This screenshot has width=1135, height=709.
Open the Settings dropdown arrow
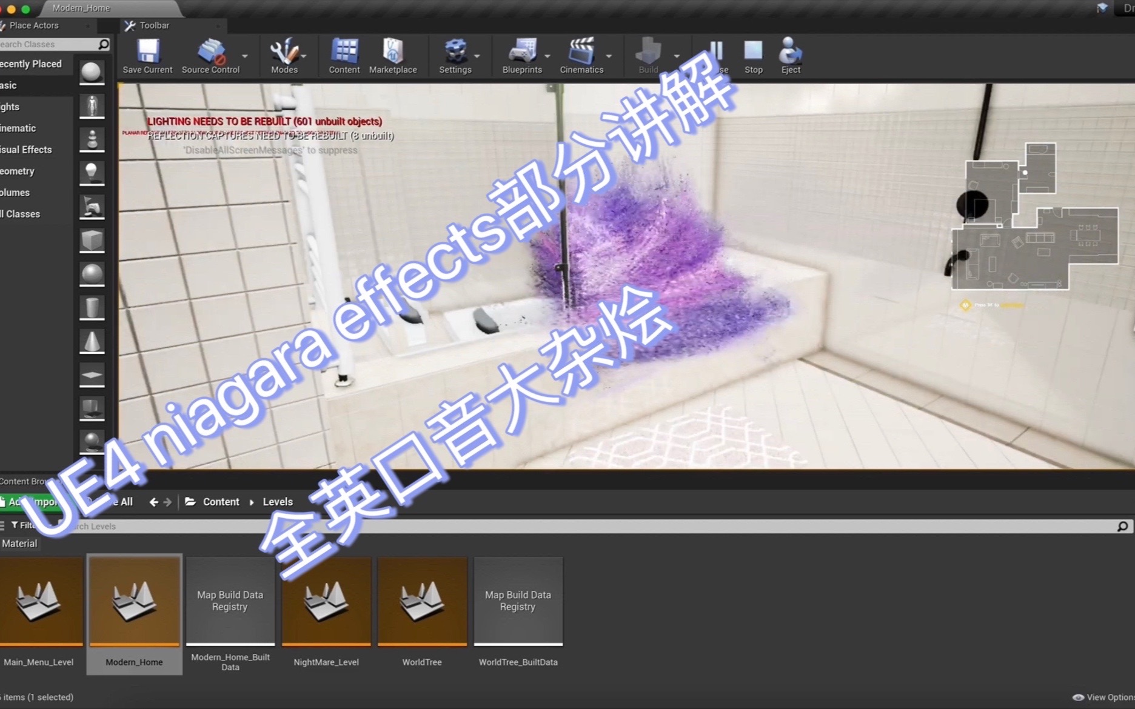tap(477, 55)
